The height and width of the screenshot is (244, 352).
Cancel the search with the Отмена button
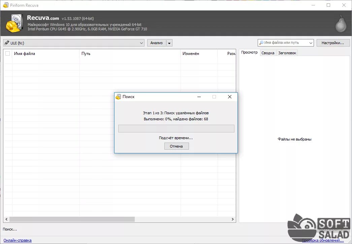[177, 146]
